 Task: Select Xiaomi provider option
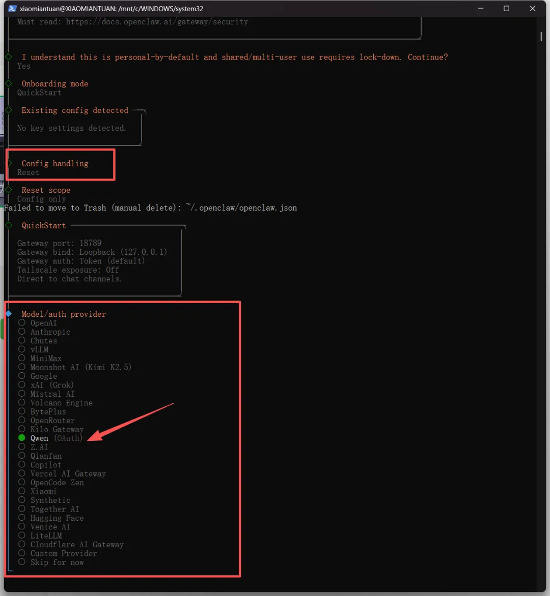37,491
